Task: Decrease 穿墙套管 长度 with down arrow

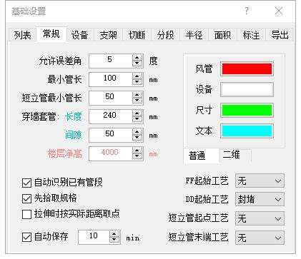Action: (x=137, y=119)
